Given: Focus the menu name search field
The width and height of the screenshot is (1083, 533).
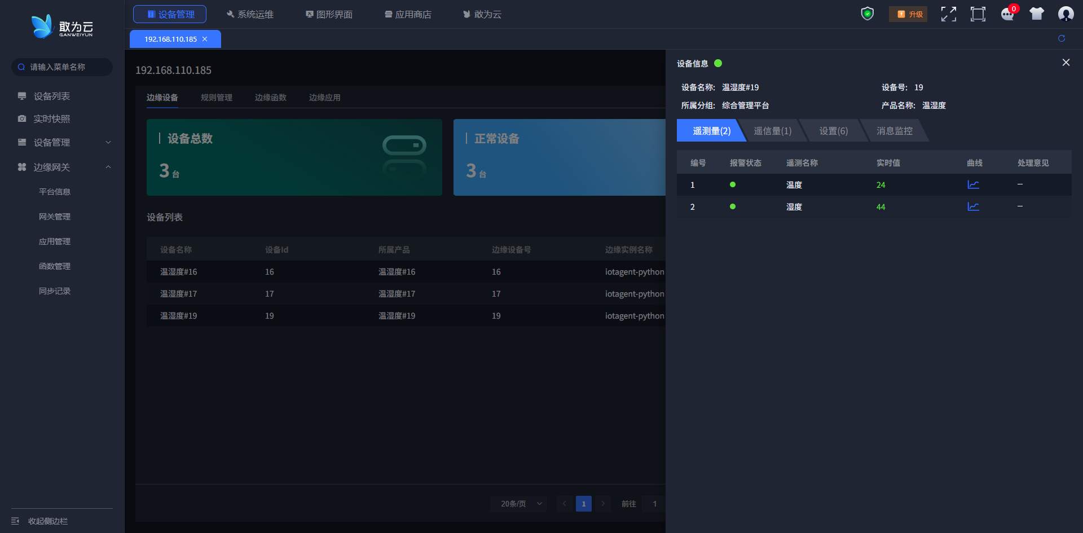Looking at the screenshot, I should point(62,67).
